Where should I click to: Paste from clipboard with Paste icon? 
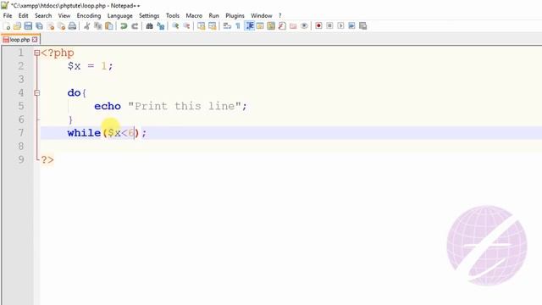point(109,26)
